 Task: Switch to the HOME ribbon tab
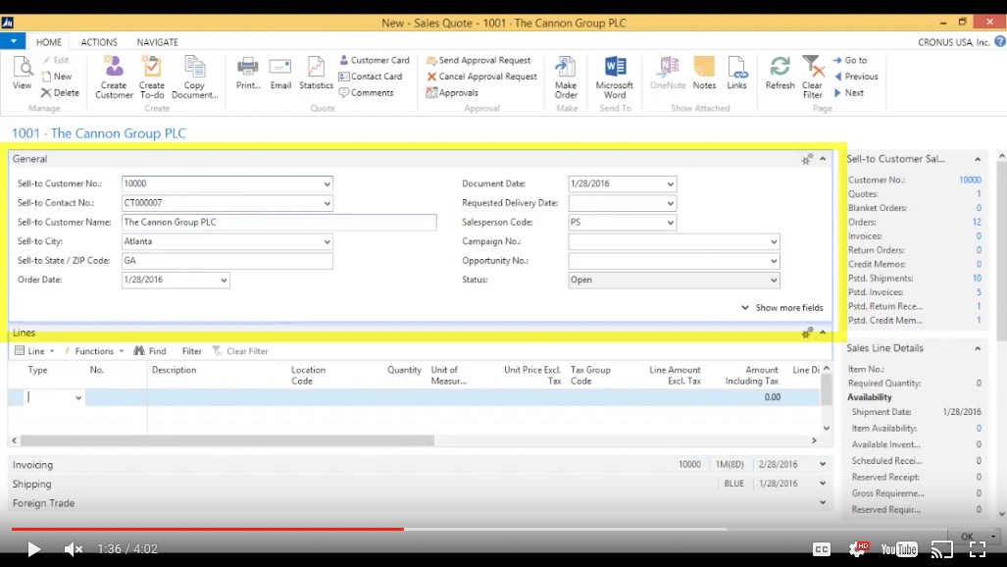tap(49, 42)
